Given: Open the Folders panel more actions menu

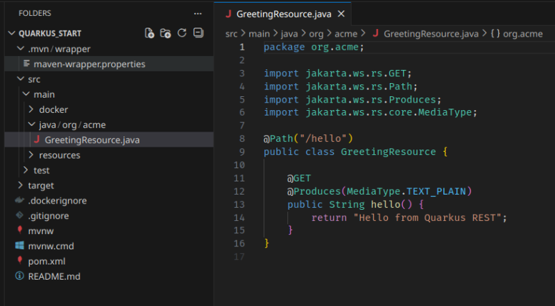Looking at the screenshot, I should 198,13.
